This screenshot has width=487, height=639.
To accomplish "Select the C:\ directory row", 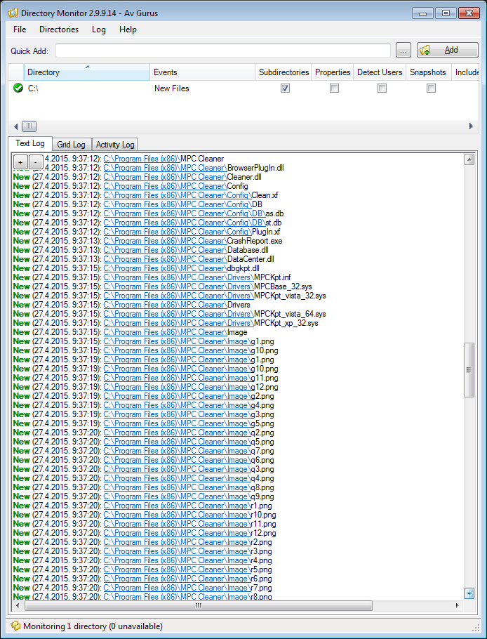I will (243, 88).
